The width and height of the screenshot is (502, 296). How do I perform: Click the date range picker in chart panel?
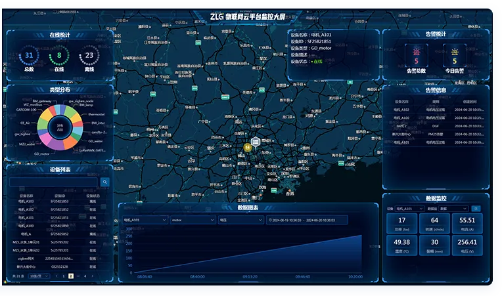click(307, 220)
